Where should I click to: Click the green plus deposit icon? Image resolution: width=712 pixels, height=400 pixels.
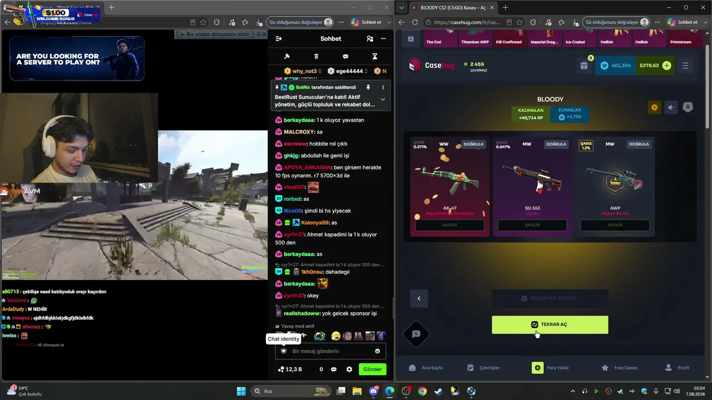pyautogui.click(x=666, y=66)
